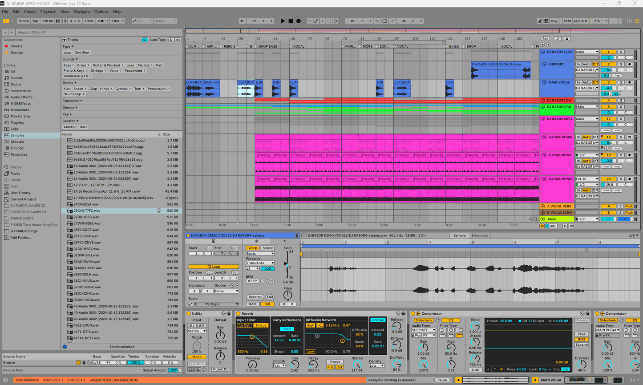Click the Follow playback button in the control bar

24,21
